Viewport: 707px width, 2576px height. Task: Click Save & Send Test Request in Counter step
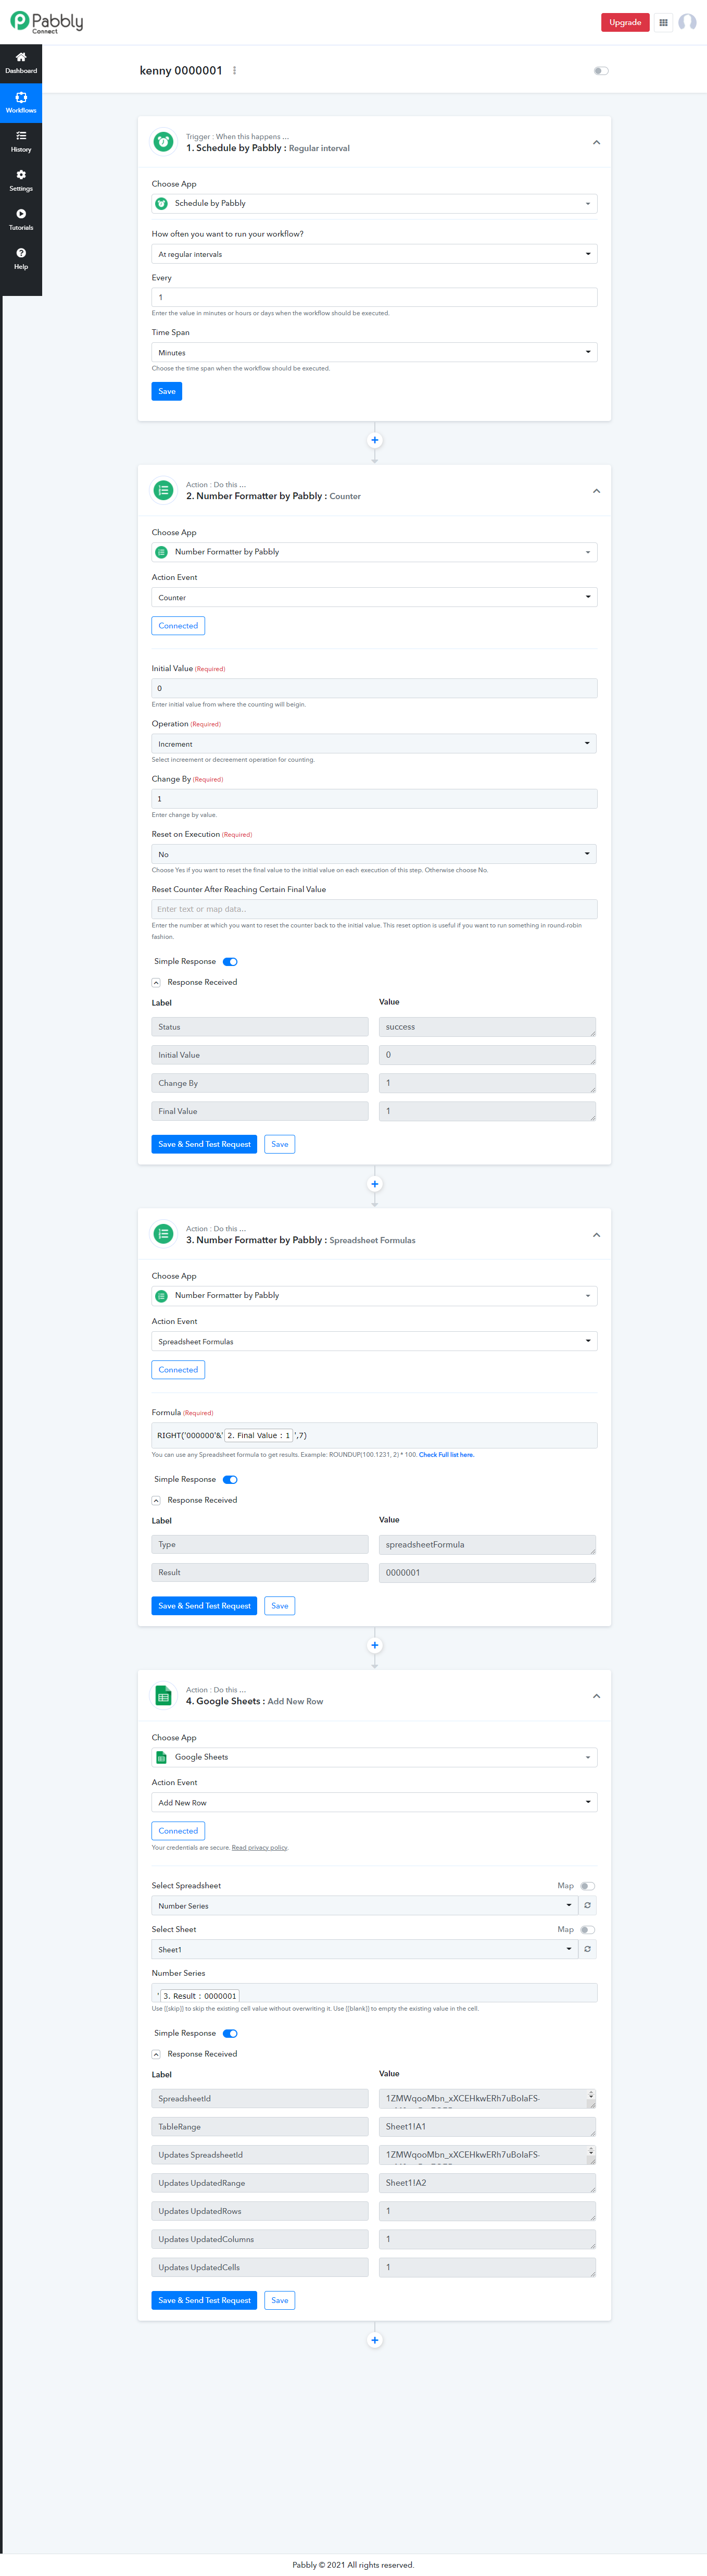click(x=205, y=1144)
